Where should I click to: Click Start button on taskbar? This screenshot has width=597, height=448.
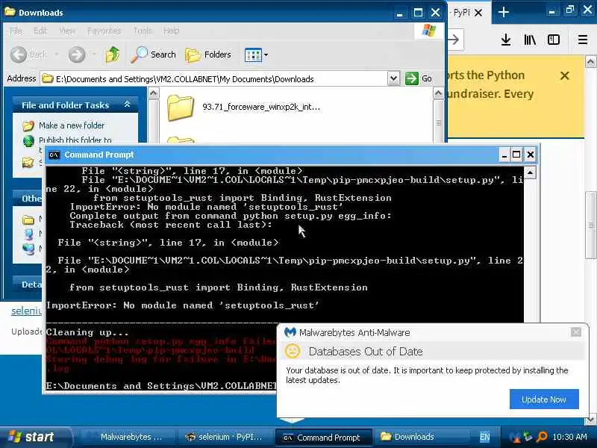point(34,437)
